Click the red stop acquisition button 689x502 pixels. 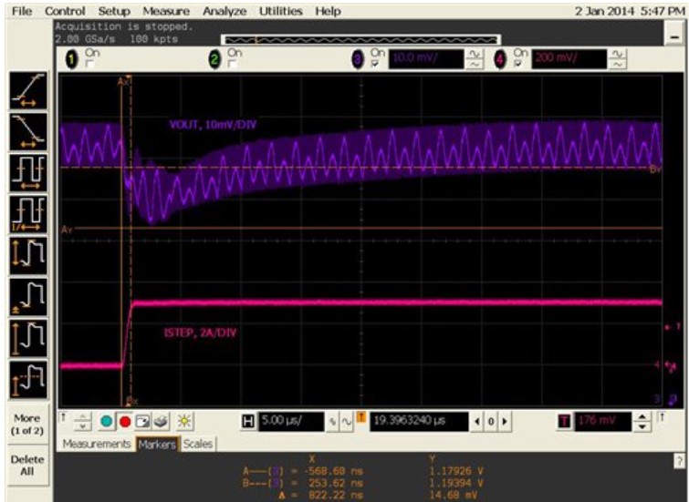[x=125, y=421]
